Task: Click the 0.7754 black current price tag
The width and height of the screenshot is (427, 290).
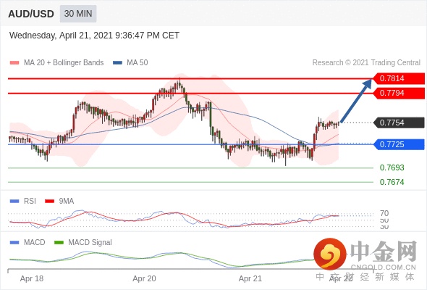Action: click(399, 123)
